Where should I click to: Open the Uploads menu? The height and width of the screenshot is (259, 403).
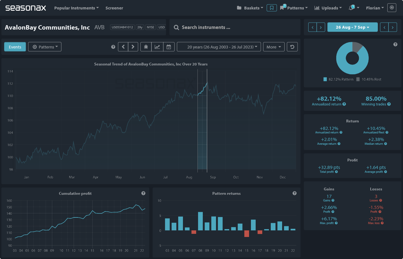click(x=328, y=8)
